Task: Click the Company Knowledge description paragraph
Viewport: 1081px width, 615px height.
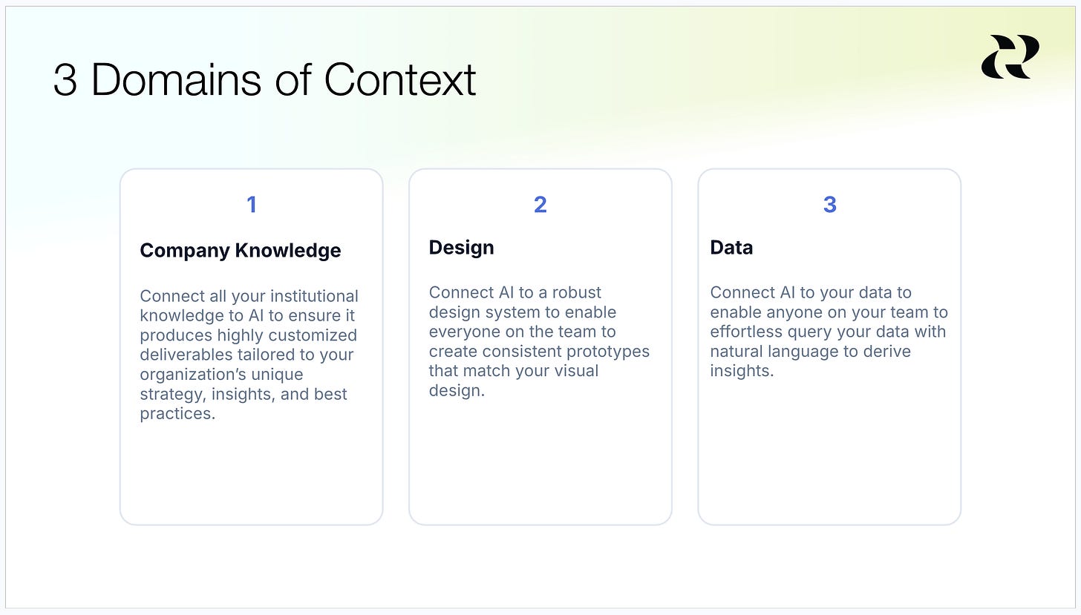Action: 249,355
